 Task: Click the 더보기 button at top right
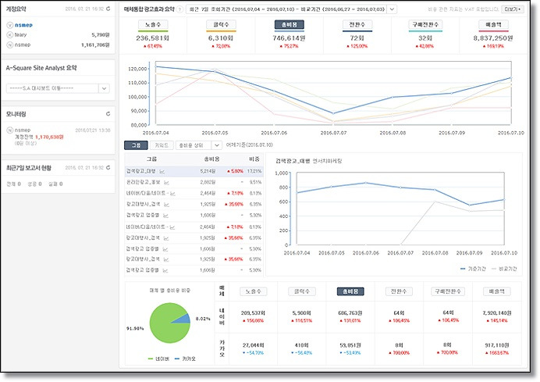tap(513, 9)
